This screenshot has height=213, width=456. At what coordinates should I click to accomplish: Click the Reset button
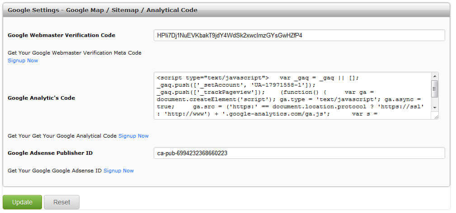point(61,202)
